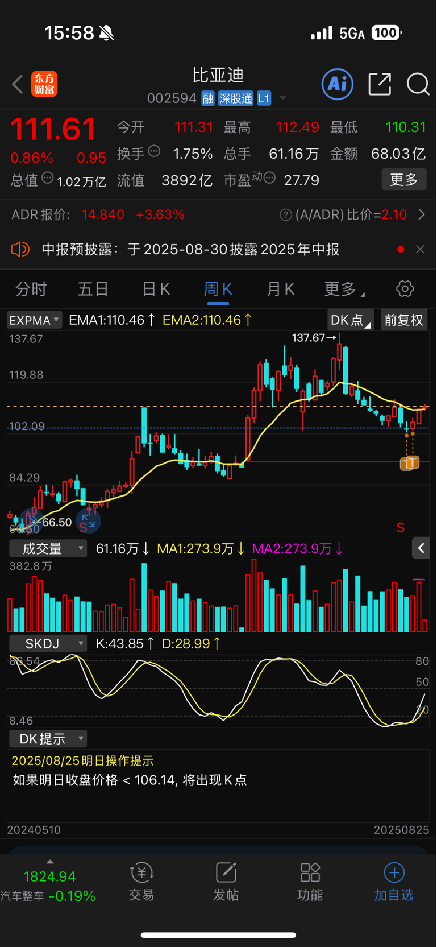437x947 pixels.
Task: Dismiss the 中报预披露 notice with X
Action: (420, 249)
